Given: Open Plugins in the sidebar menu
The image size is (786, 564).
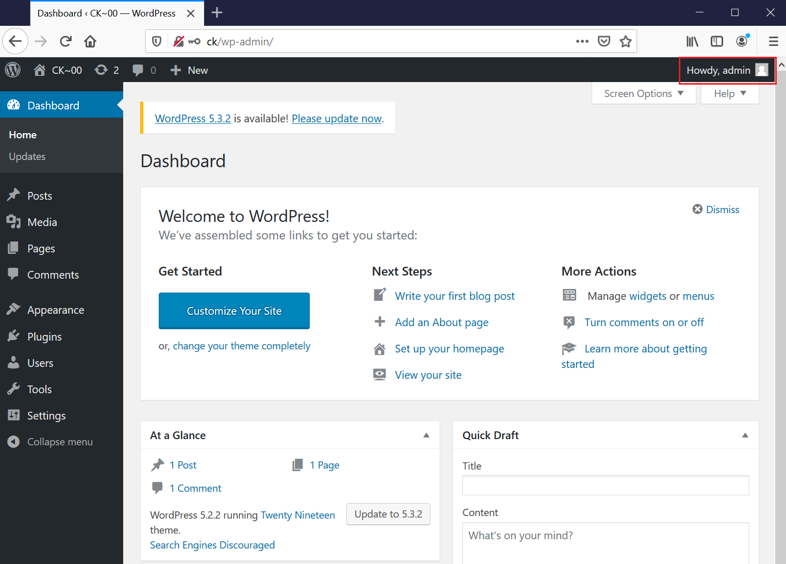Looking at the screenshot, I should coord(44,337).
